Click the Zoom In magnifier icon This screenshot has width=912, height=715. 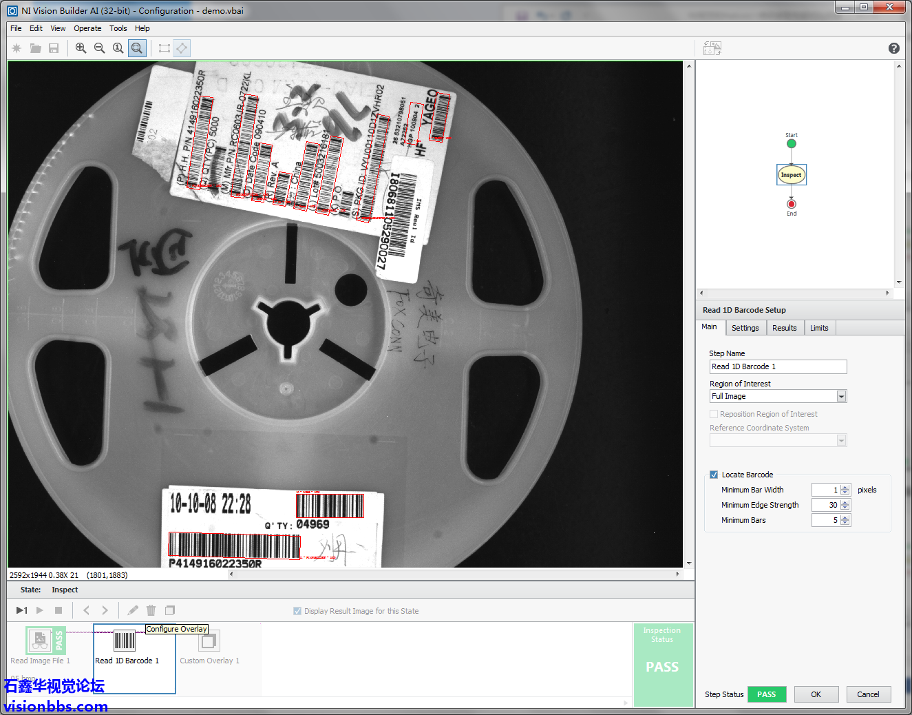tap(81, 48)
